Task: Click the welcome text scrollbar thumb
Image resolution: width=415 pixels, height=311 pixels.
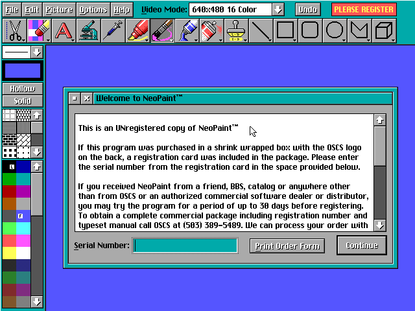Action: click(380, 146)
